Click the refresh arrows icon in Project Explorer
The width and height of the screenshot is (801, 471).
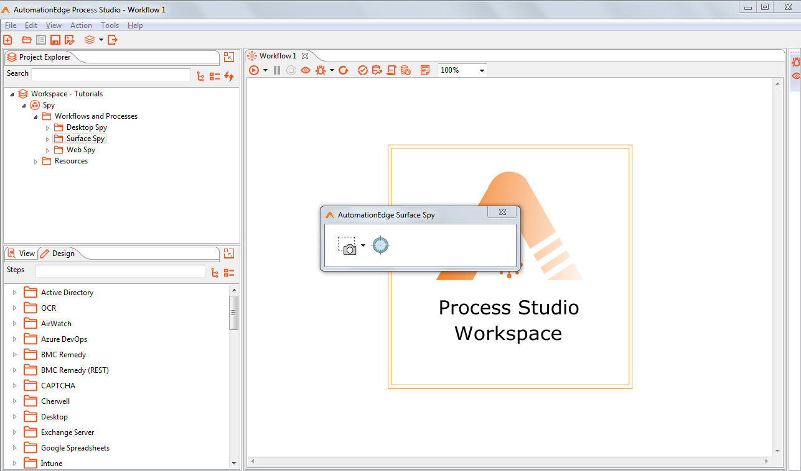pyautogui.click(x=229, y=76)
